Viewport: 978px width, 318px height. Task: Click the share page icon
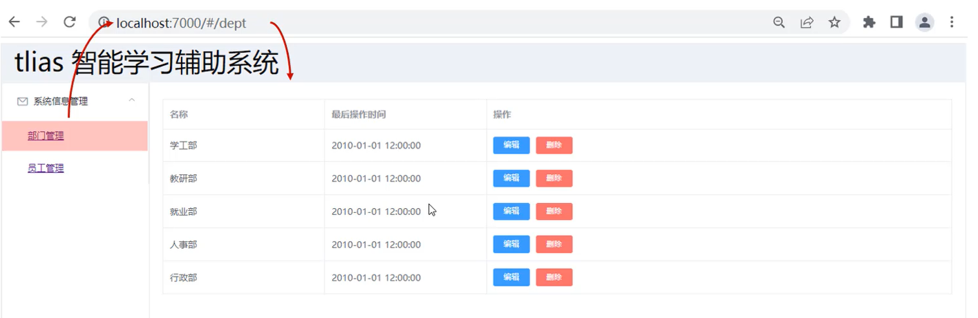click(x=807, y=23)
